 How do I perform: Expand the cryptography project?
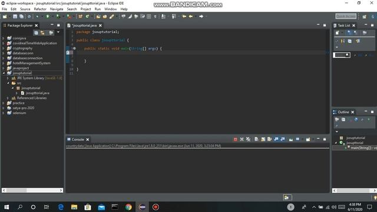(4, 48)
